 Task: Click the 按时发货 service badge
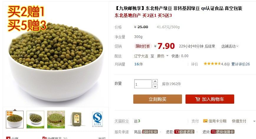coord(150,132)
